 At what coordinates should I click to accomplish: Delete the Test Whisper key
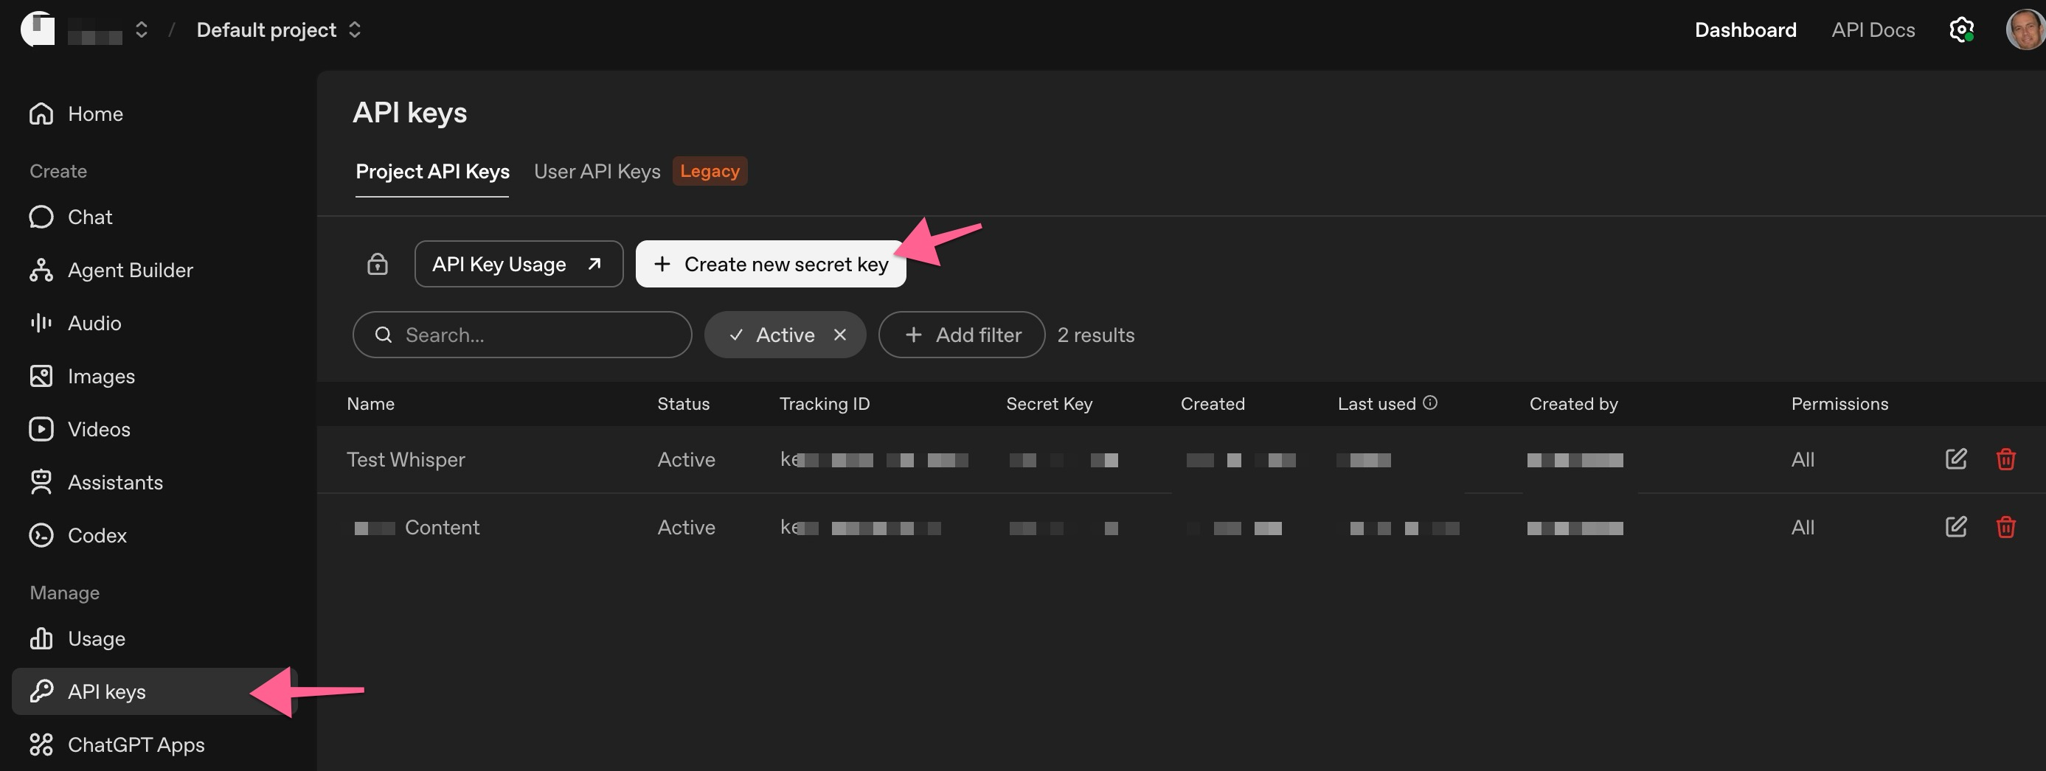pos(2005,459)
